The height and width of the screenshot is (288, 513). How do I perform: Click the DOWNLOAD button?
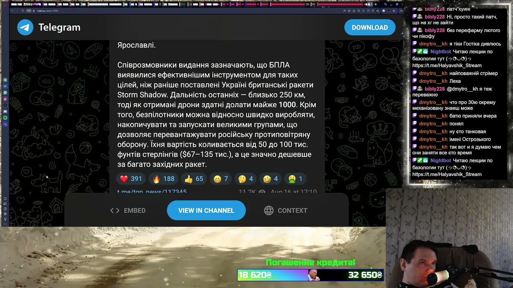click(x=370, y=28)
